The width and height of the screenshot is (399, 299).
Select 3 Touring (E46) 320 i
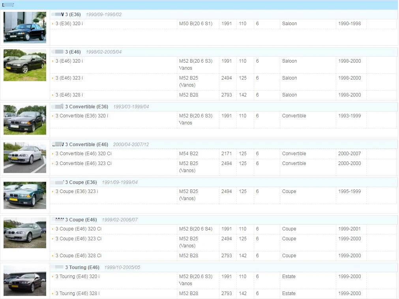tap(78, 277)
